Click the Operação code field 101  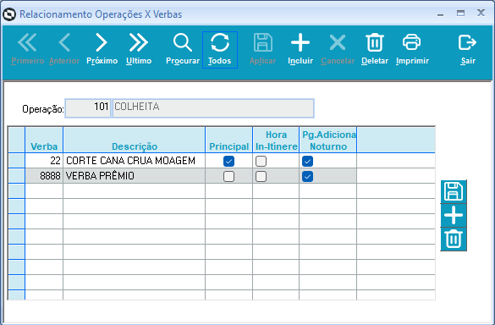88,108
